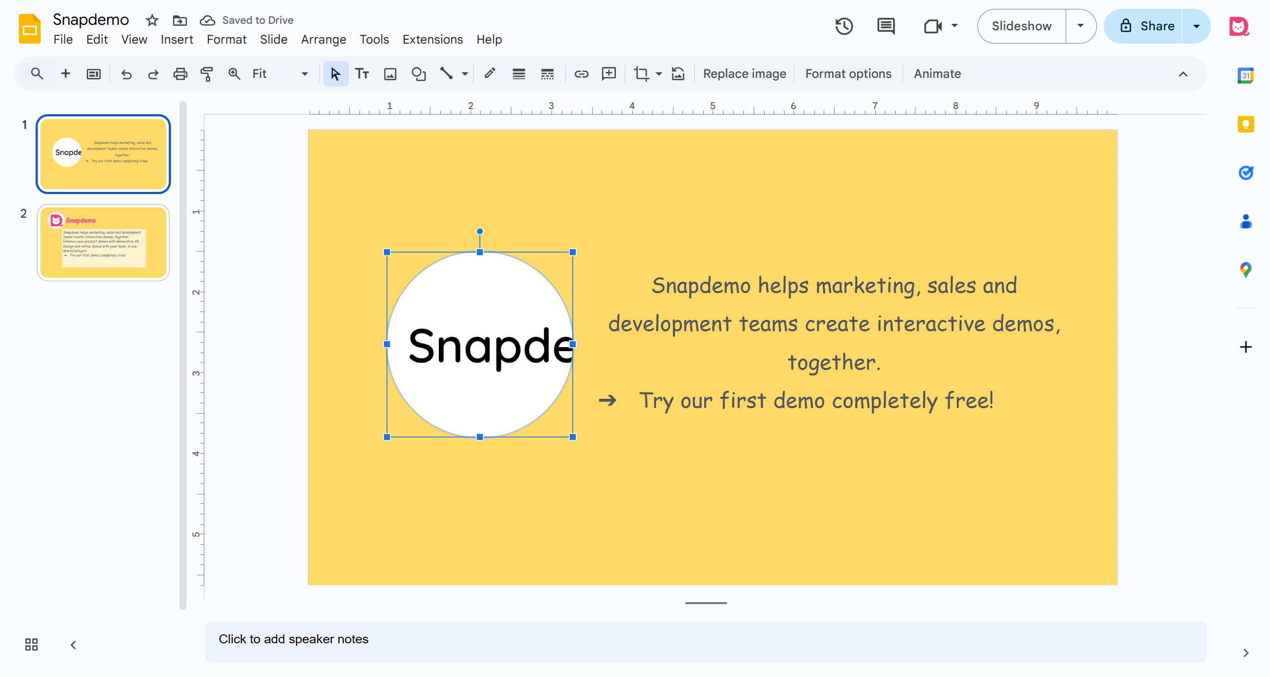Open border weight options

[x=519, y=74]
